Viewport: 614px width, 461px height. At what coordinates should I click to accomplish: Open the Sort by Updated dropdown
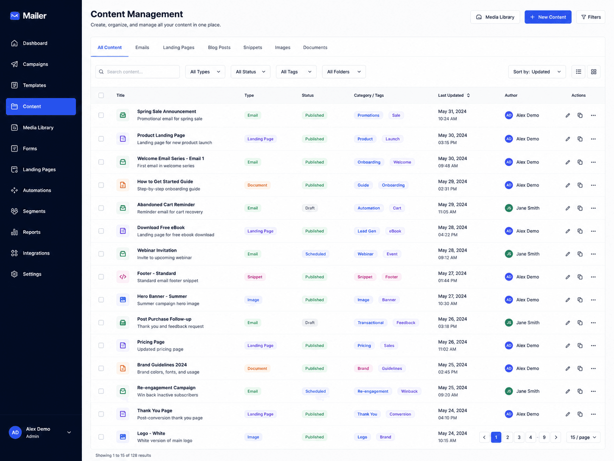point(537,72)
